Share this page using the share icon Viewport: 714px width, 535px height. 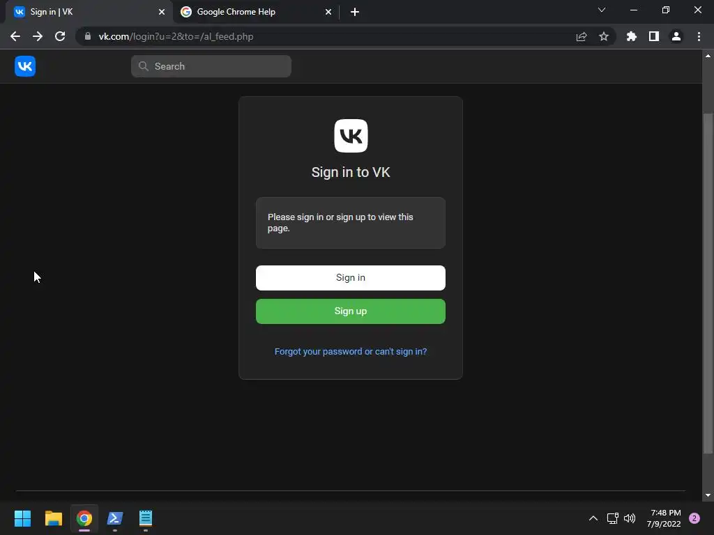point(582,36)
